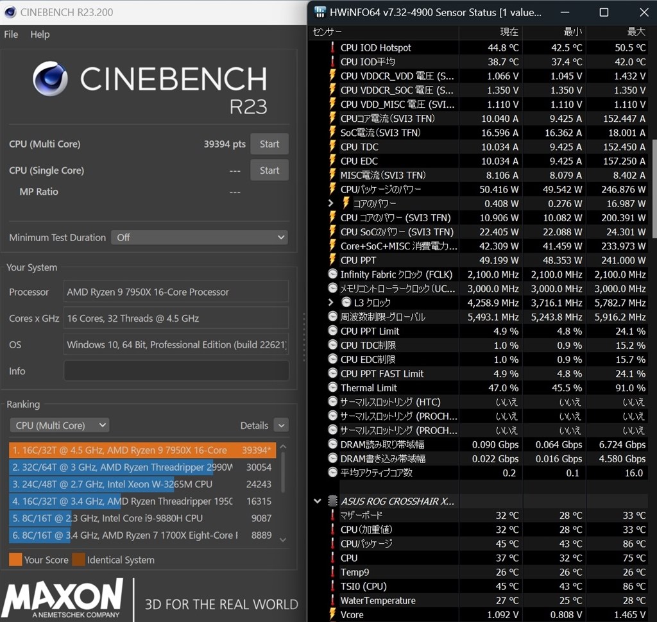Viewport: 657px width, 622px height.
Task: Click thermometer icon beside CPU IOD平均
Action: [x=333, y=62]
